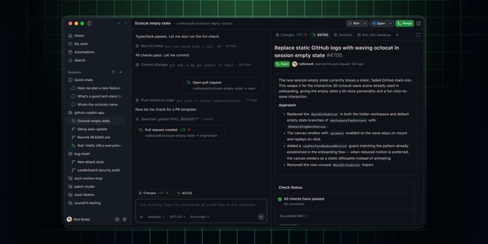
Task: Click the feedback chat icon near Rod Botas
Action: pyautogui.click(x=117, y=219)
